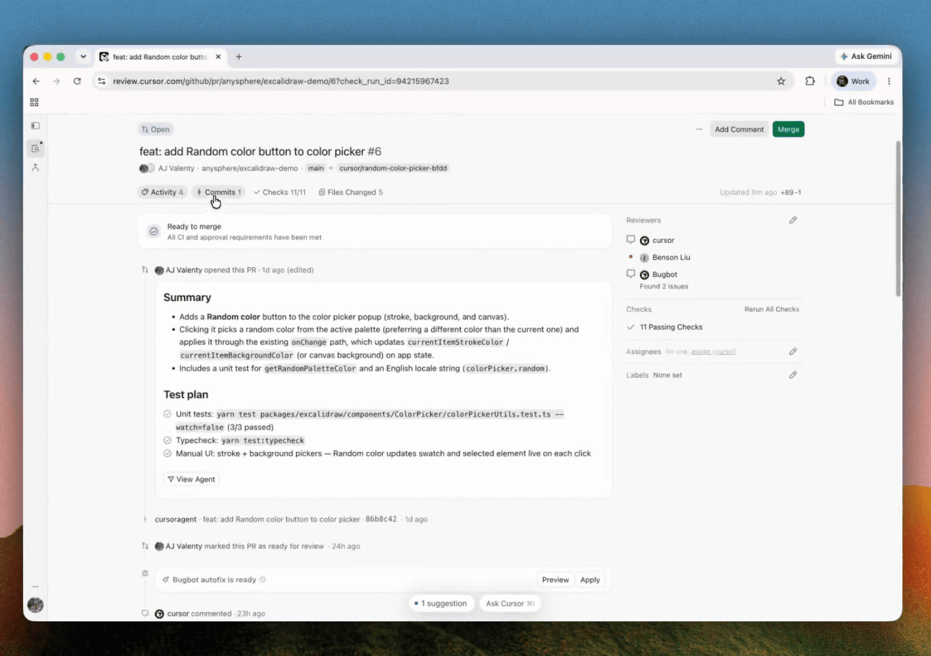Click the Open status badge
The width and height of the screenshot is (931, 656).
tap(156, 129)
